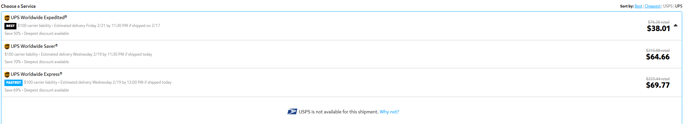Click the 'Save 70%' discount text
This screenshot has width=687, height=124.
[13, 62]
